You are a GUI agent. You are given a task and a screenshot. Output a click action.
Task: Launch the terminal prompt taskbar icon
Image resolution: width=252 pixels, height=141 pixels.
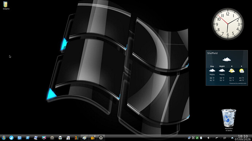(x=28, y=138)
